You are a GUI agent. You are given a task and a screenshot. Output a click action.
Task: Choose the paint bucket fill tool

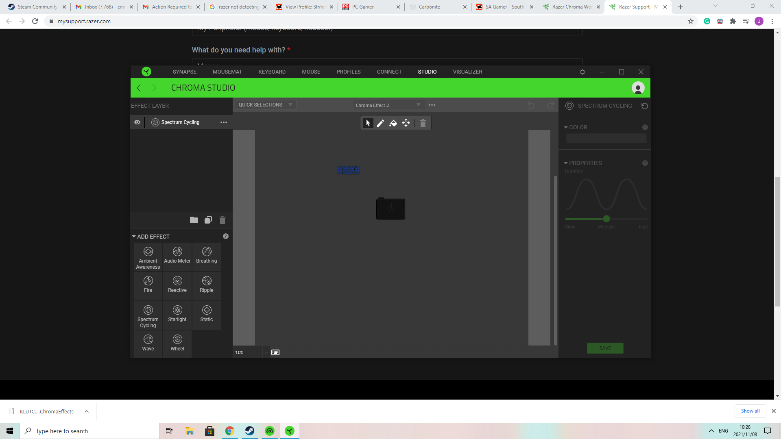click(x=393, y=123)
